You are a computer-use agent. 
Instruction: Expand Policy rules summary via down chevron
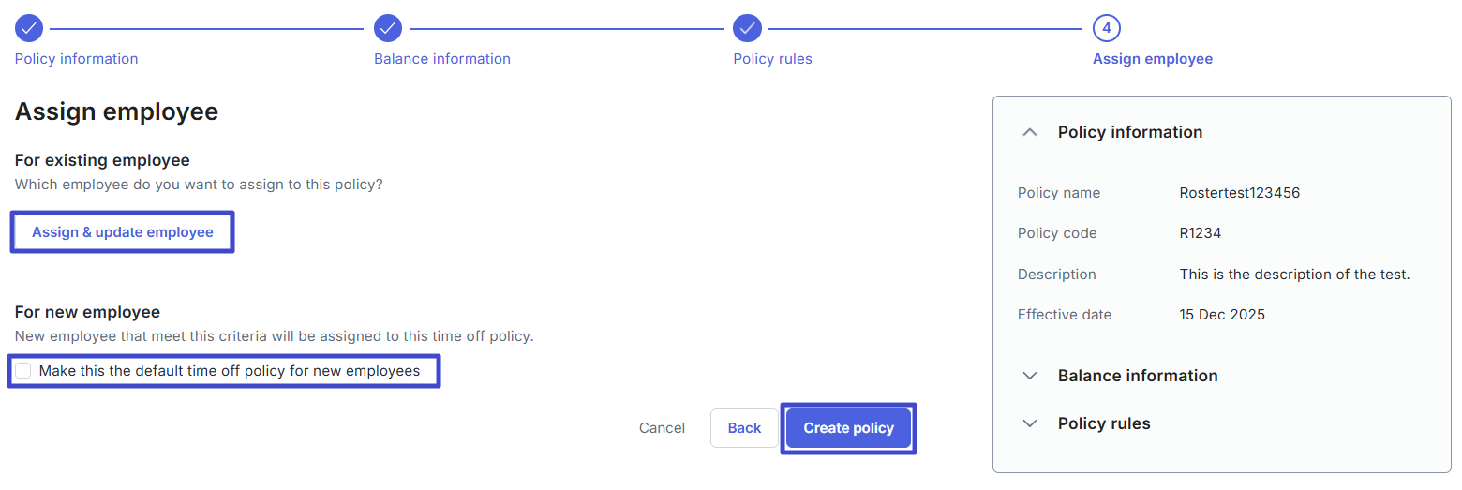[1030, 423]
